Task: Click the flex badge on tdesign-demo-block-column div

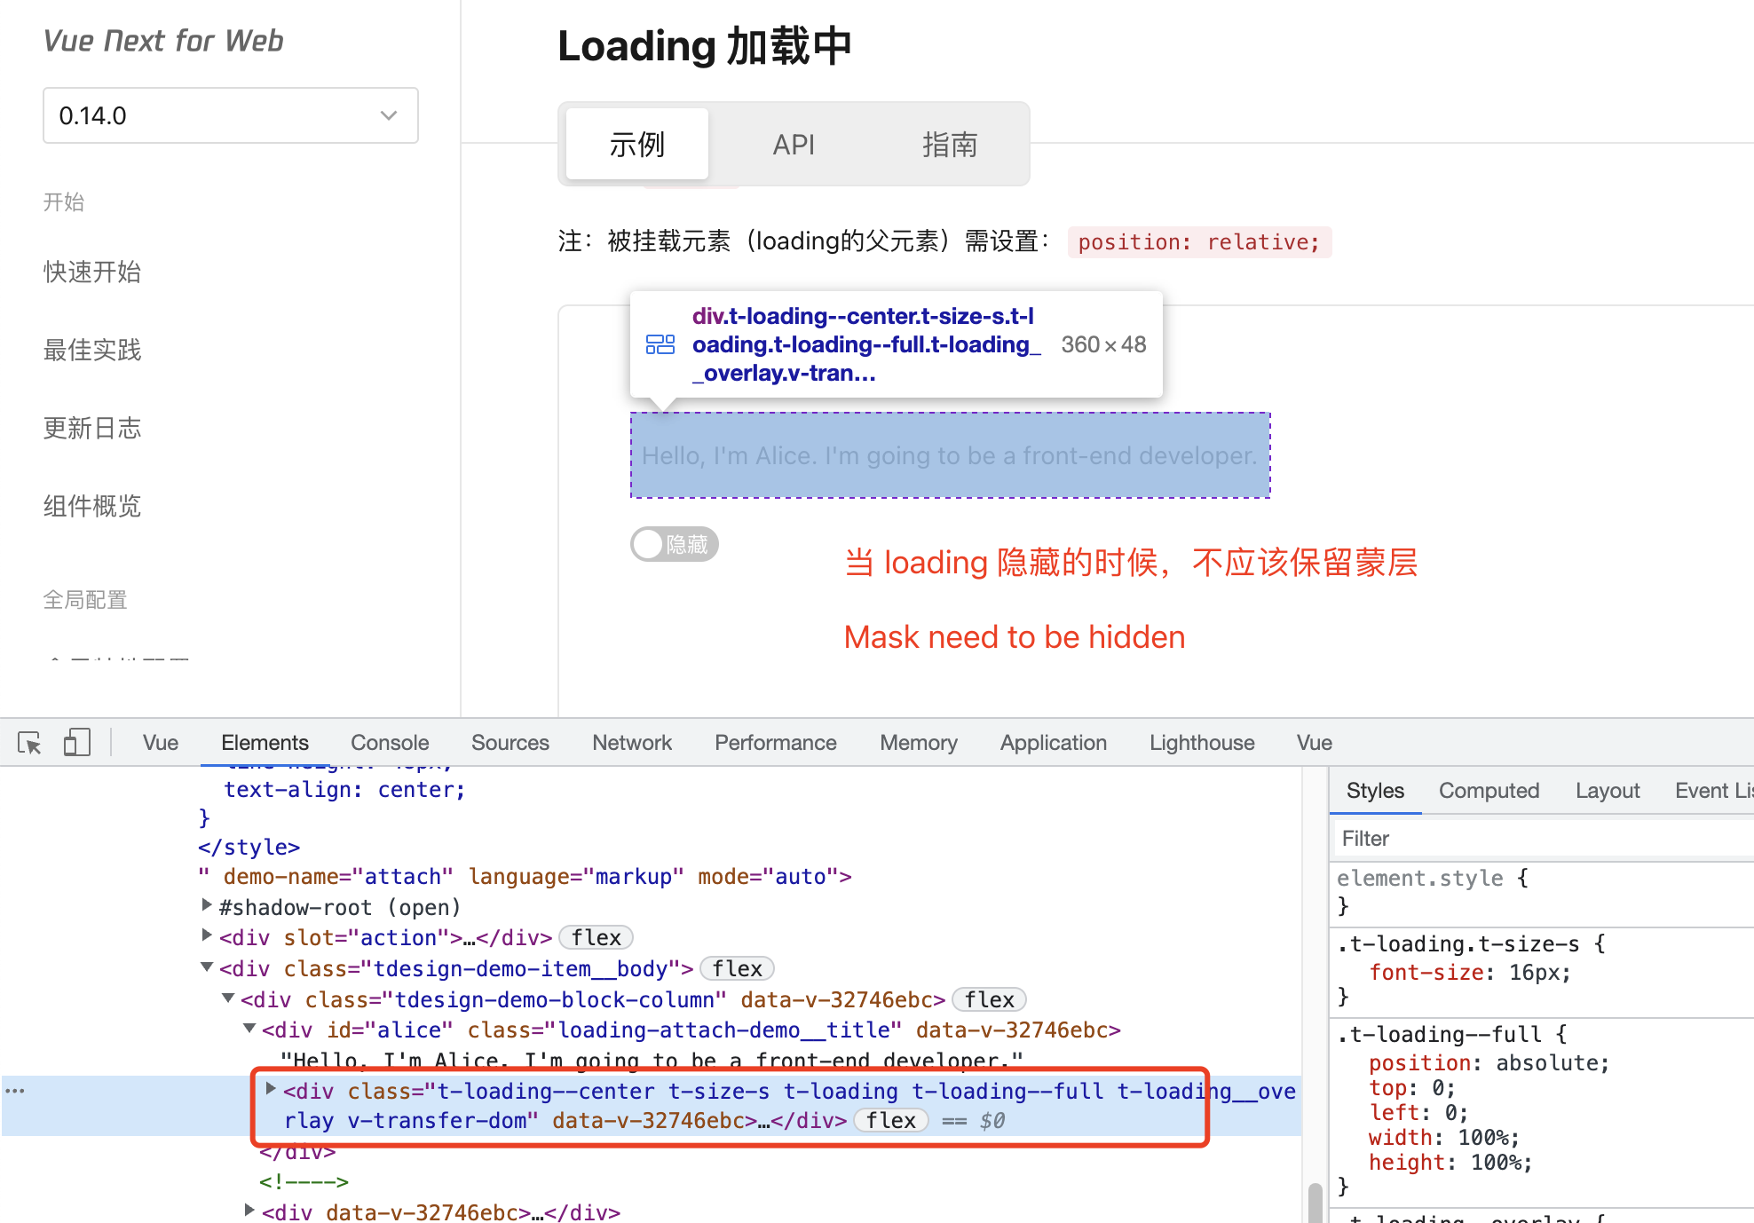Action: (x=988, y=999)
